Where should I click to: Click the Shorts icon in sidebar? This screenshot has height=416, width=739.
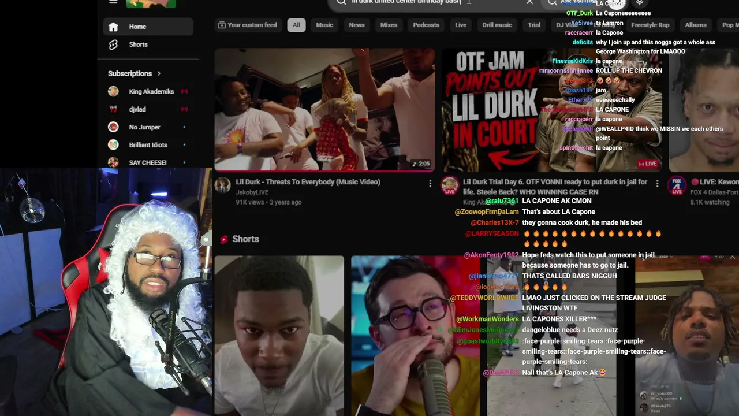point(113,44)
